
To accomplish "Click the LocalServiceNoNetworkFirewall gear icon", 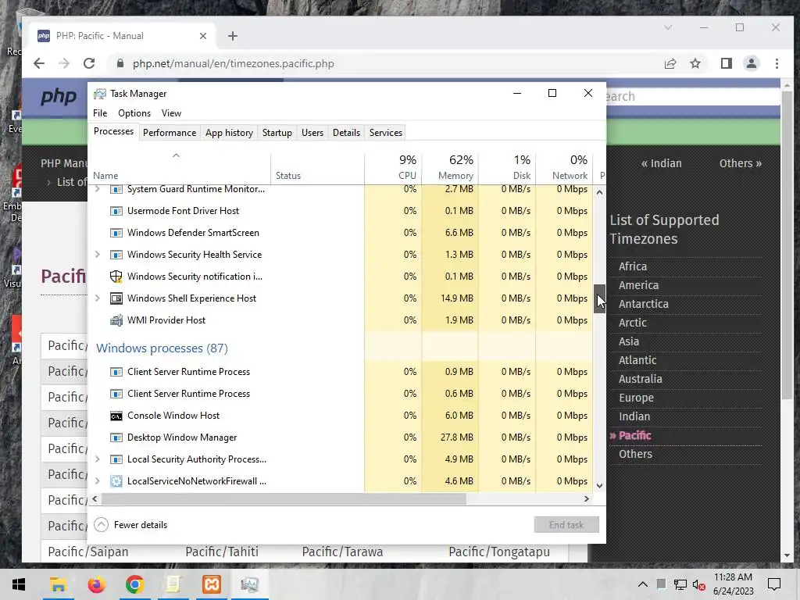I will click(116, 481).
